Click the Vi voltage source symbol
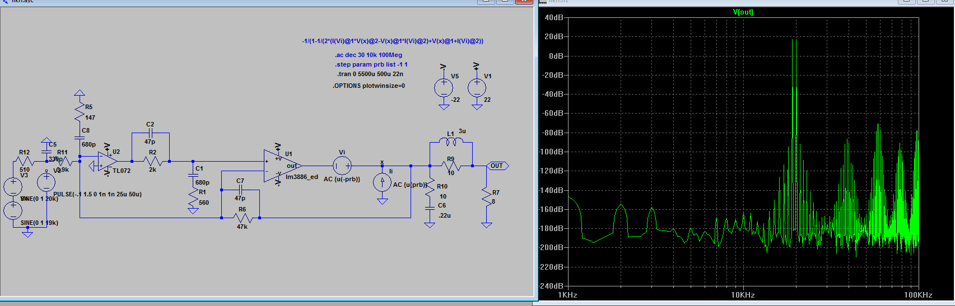955x306 pixels. pos(342,166)
